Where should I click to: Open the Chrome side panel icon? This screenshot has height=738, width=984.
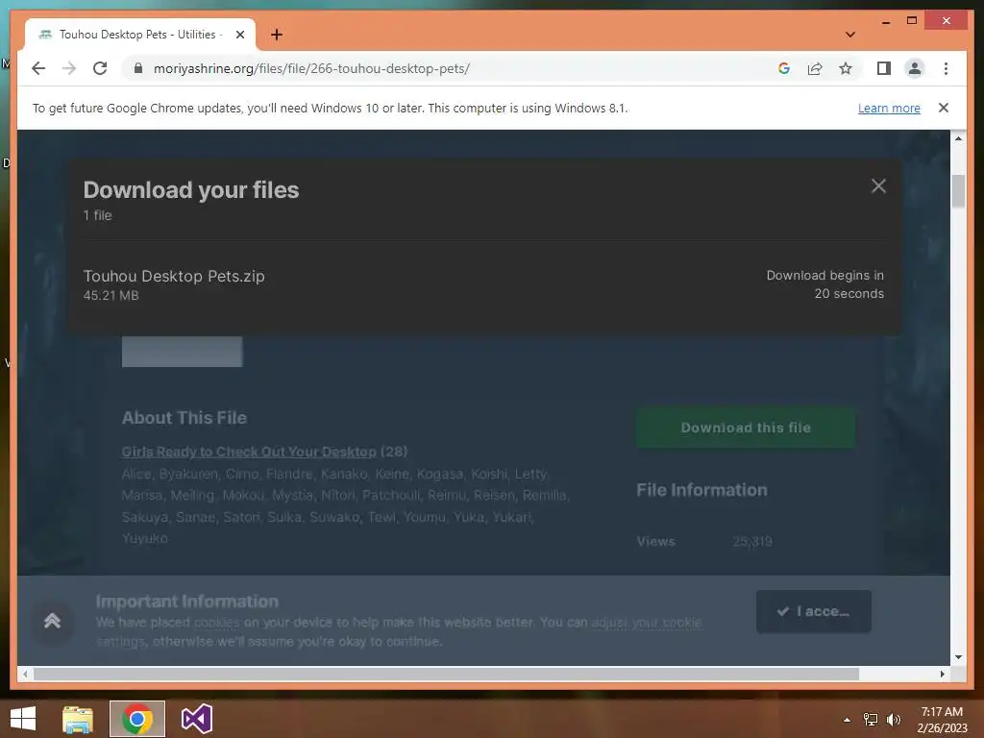click(x=884, y=68)
